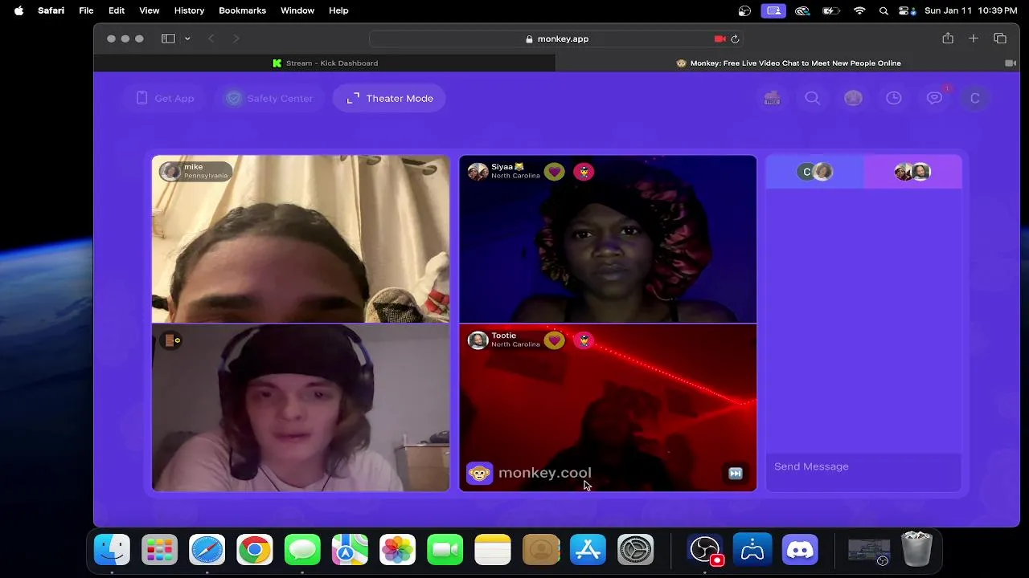Open the Edit menu

click(x=117, y=10)
